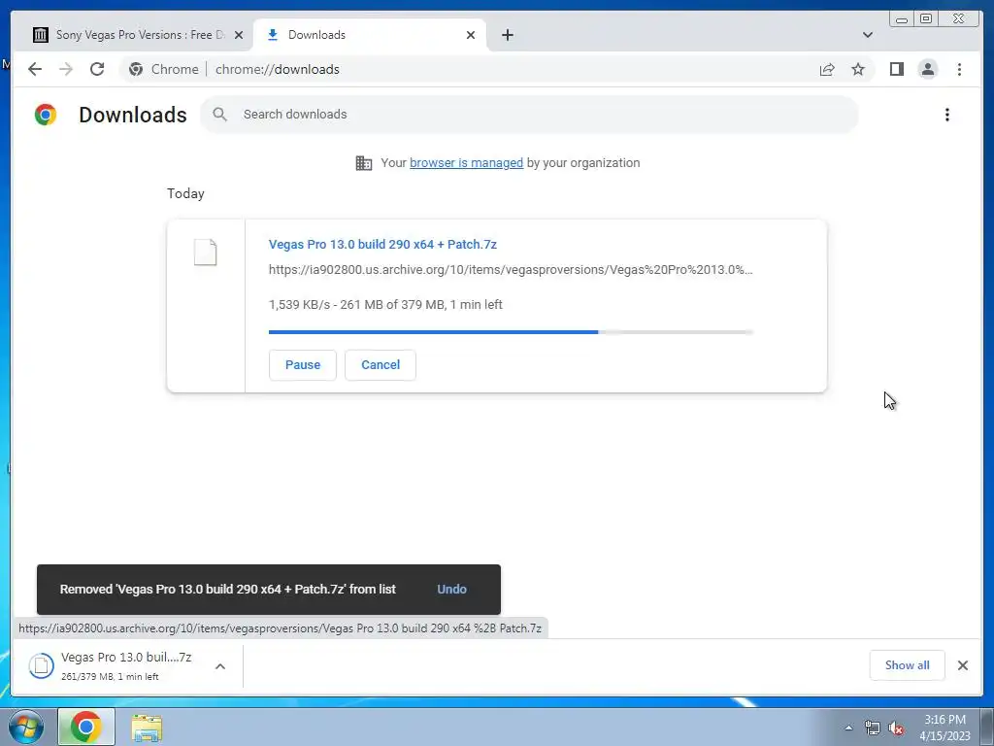Viewport: 994px width, 746px height.
Task: Click Show all on the download shelf
Action: [x=908, y=665]
